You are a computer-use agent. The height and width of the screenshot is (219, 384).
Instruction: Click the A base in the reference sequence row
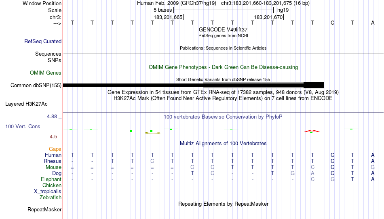pyautogui.click(x=373, y=23)
